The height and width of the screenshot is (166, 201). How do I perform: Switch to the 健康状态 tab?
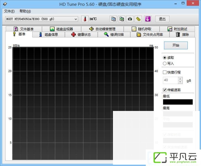point(81,34)
